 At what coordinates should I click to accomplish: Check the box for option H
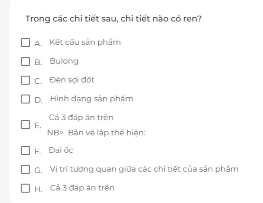[x=25, y=188]
